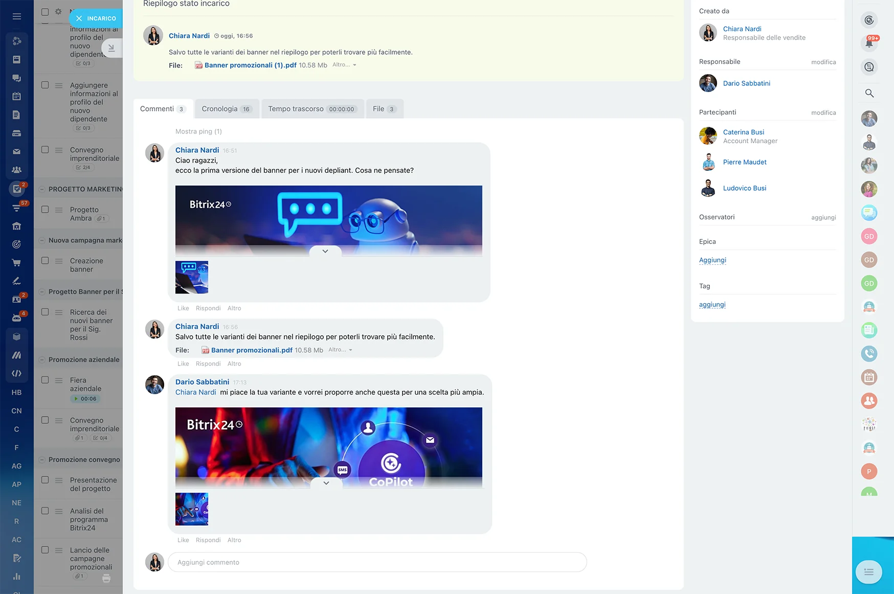Open the CRM funnel icon showing 57 notifications
The width and height of the screenshot is (894, 594).
point(17,208)
